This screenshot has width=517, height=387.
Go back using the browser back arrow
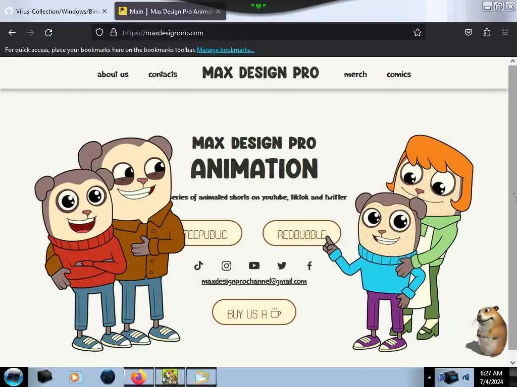click(12, 33)
